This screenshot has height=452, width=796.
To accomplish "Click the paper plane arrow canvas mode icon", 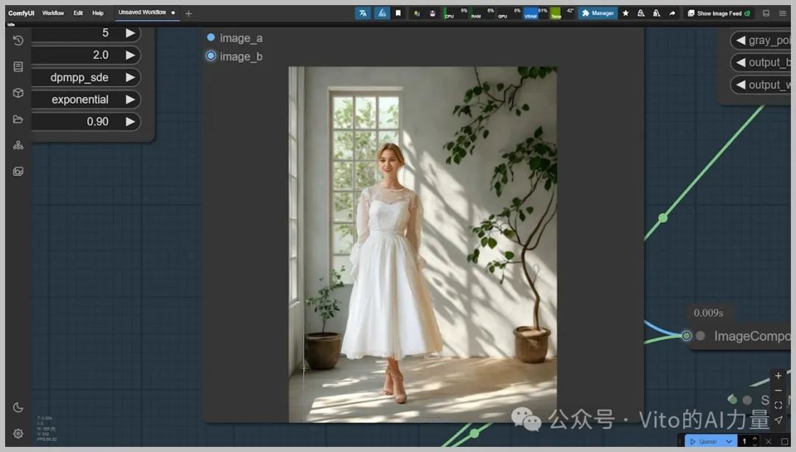I will (x=778, y=420).
